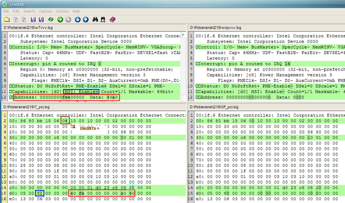
Task: Click the green refresh arrows icon
Action: pos(51,19)
